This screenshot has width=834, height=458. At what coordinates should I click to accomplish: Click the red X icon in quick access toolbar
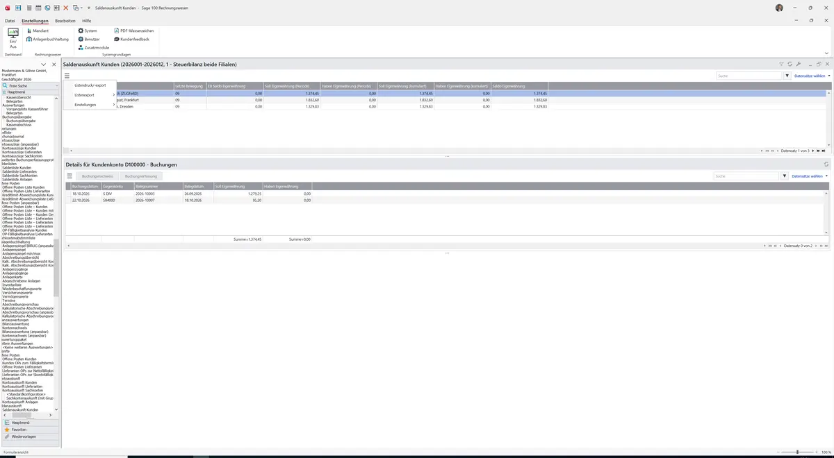pyautogui.click(x=65, y=8)
